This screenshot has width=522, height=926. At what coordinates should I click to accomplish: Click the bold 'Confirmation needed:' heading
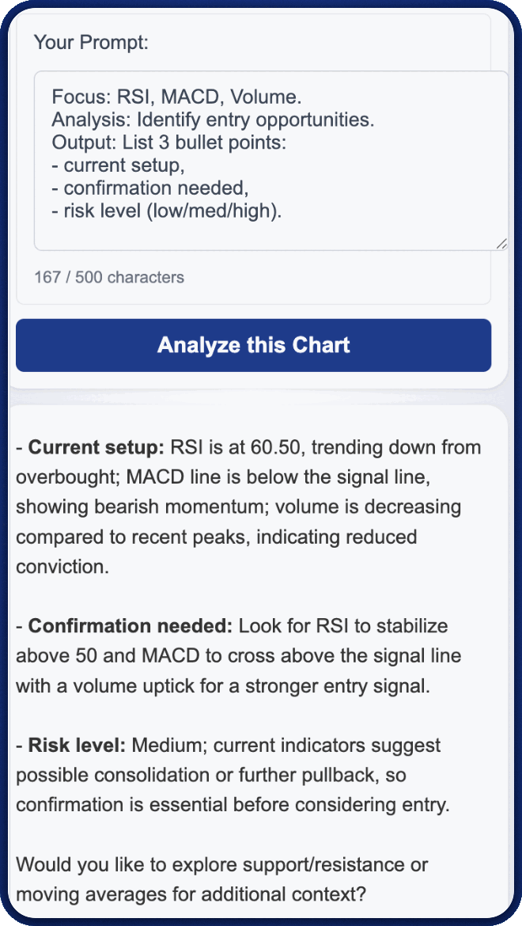point(130,626)
